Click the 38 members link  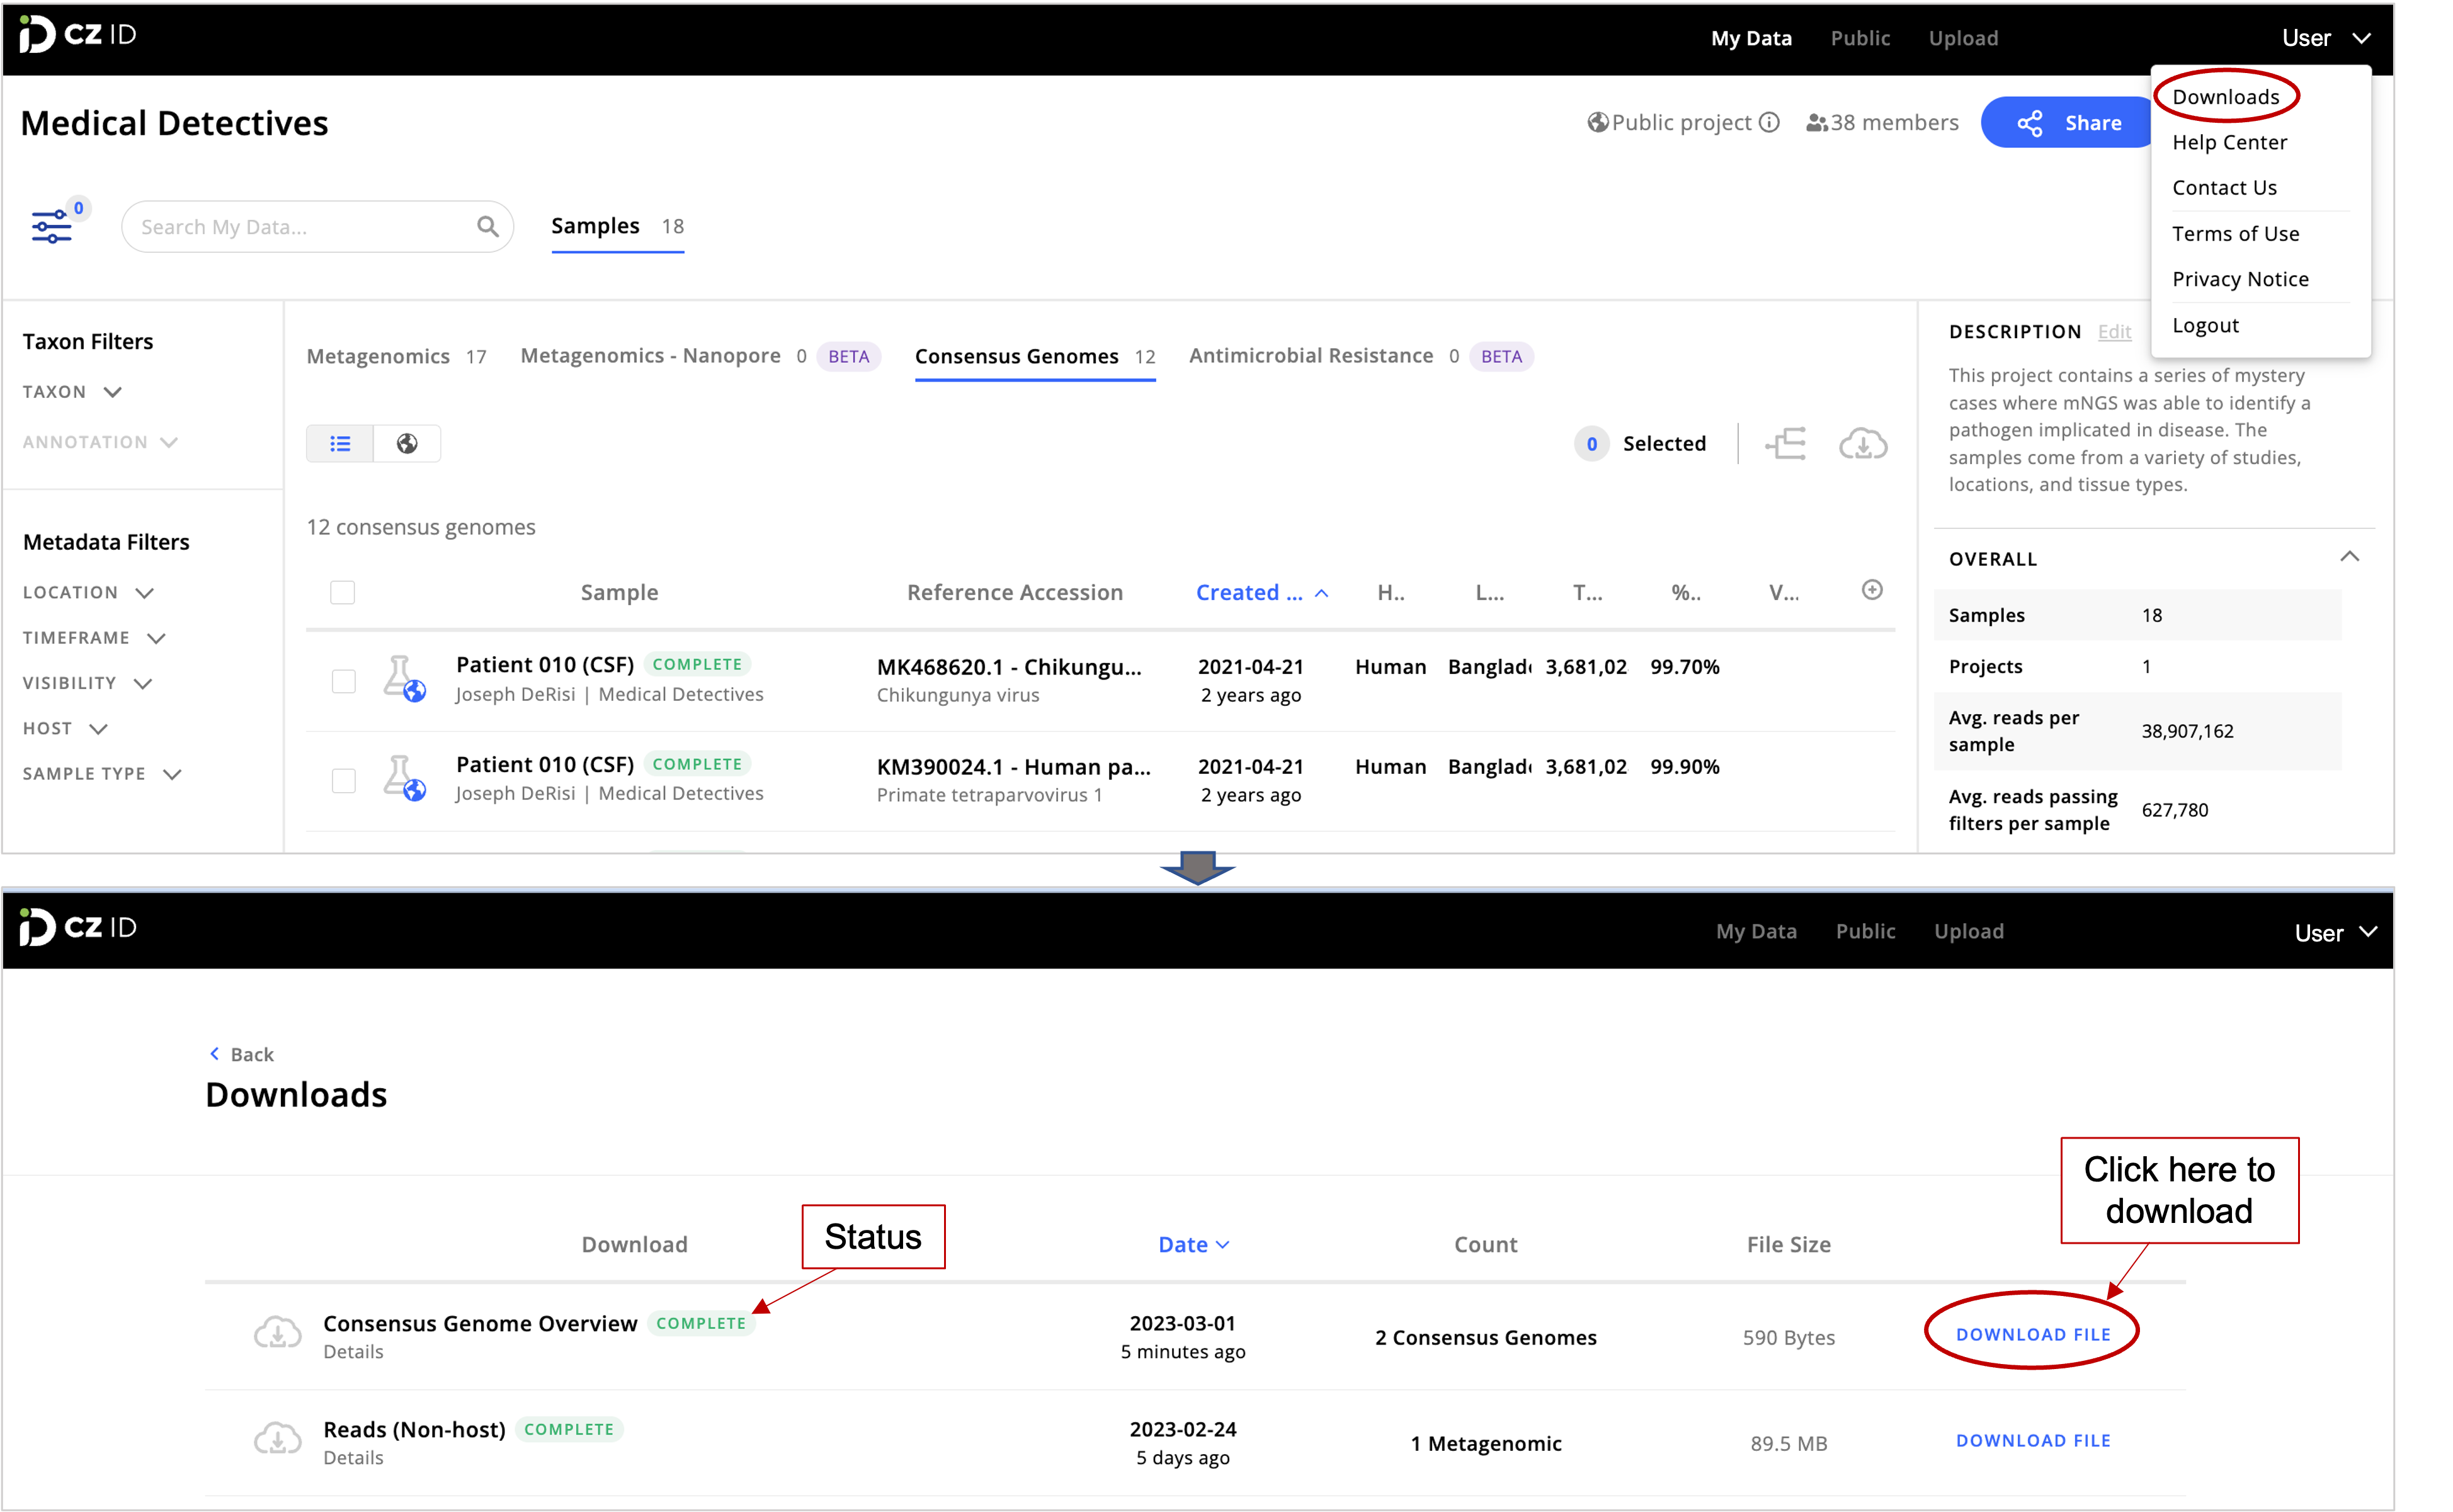[x=1894, y=123]
